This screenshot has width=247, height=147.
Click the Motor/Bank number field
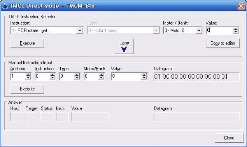(x=91, y=76)
